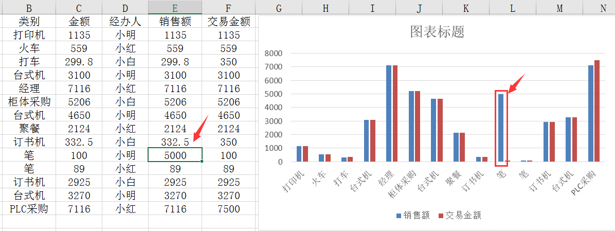Click the 5000 axis label in chart
Screen dimensions: 615x231
point(273,94)
